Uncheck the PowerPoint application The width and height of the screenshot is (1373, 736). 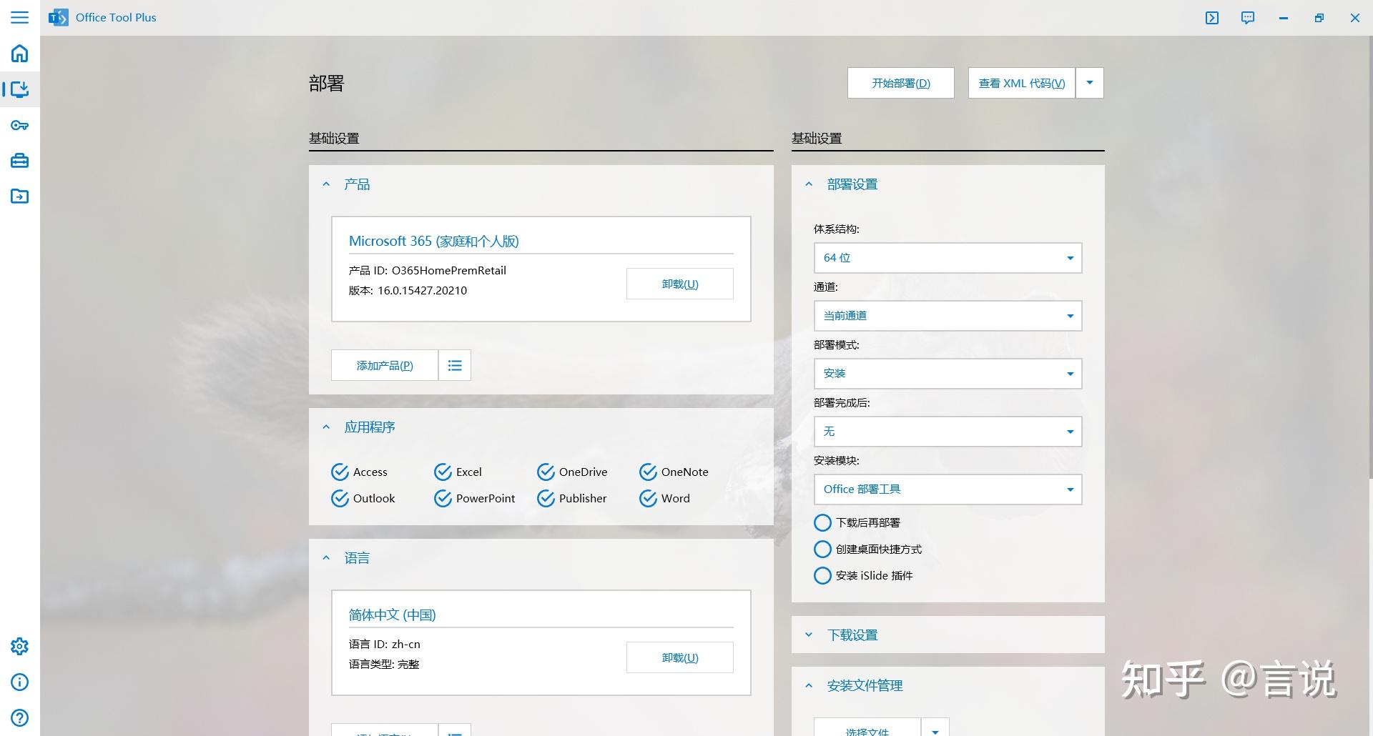click(x=474, y=499)
